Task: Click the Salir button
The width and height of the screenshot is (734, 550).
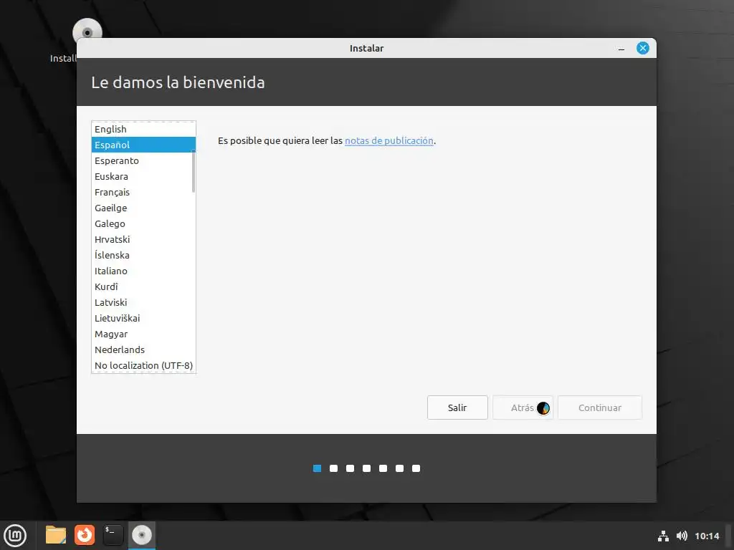Action: (x=457, y=407)
